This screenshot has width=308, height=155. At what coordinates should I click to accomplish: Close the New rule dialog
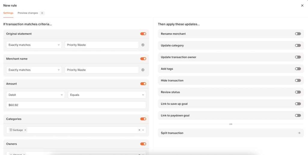(302, 5)
